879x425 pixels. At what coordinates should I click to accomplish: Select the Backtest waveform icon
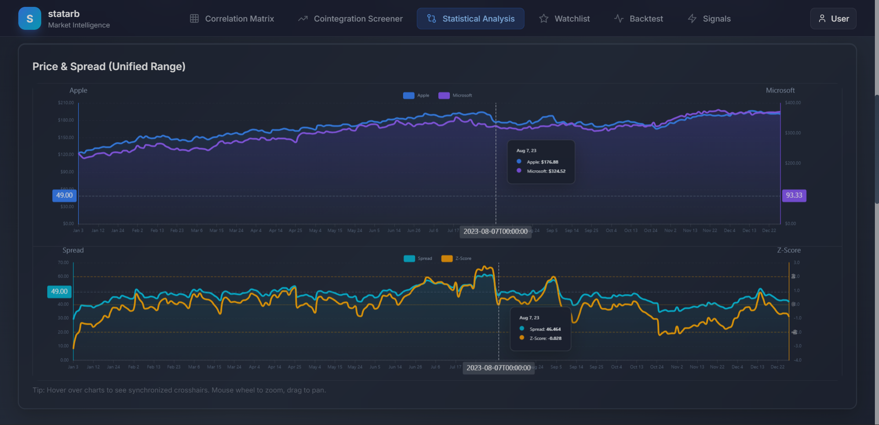tap(619, 18)
